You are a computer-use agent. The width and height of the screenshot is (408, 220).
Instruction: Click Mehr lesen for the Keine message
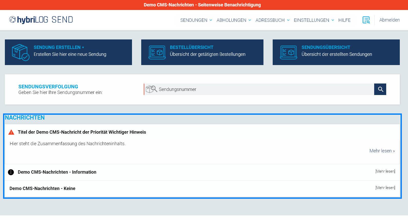(385, 188)
